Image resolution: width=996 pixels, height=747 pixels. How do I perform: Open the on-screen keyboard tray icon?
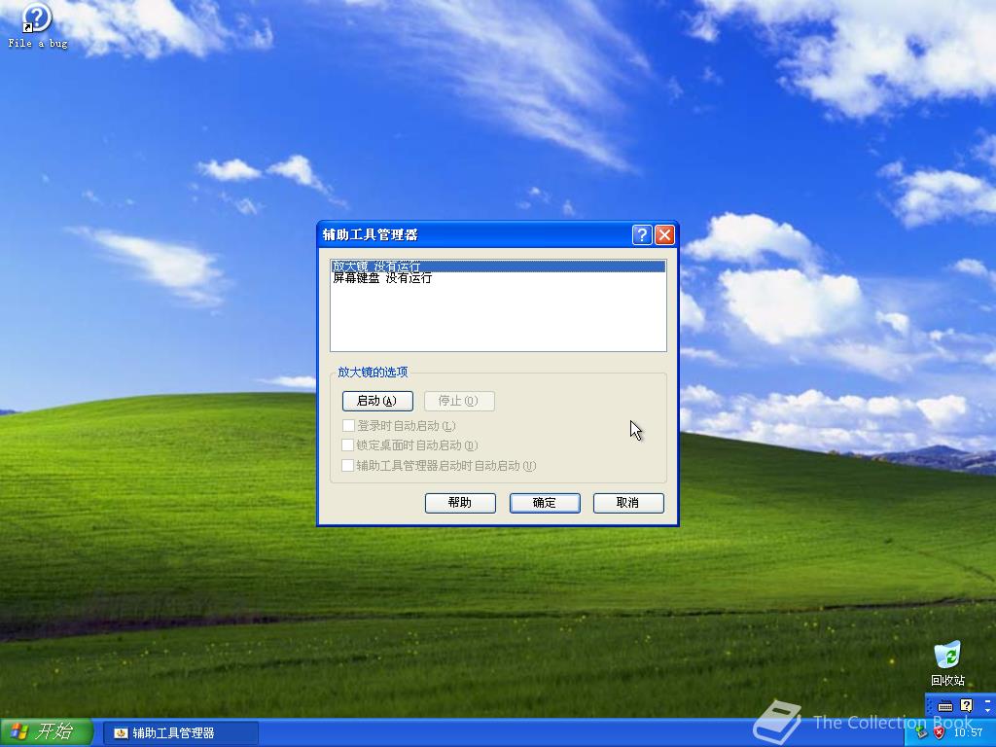(944, 706)
